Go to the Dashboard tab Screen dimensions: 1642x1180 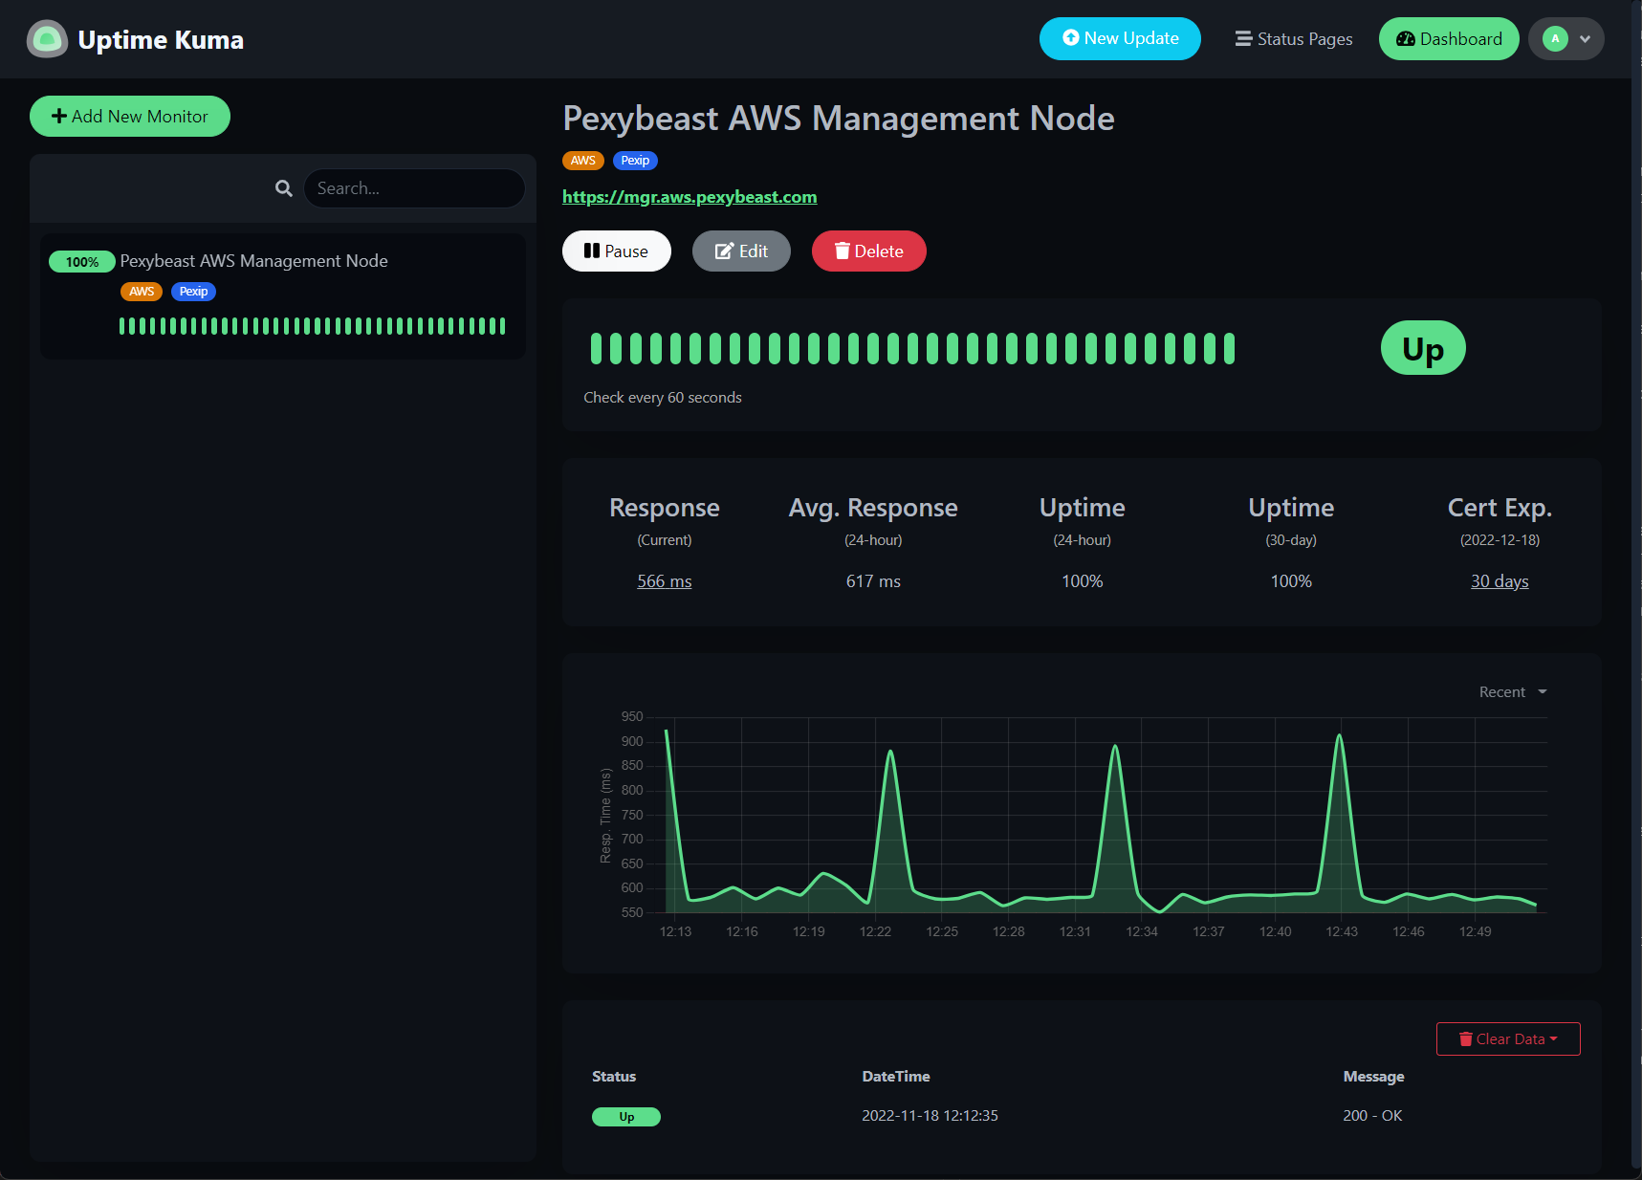1449,39
